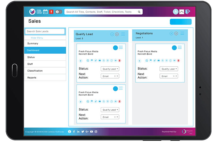Click the red delete icon in Qualify Lead column header
The width and height of the screenshot is (218, 142).
point(117,34)
